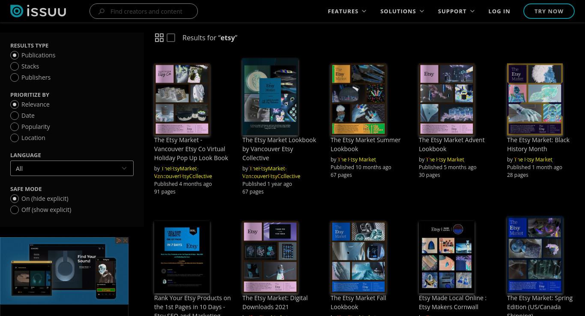Select Publications results type
This screenshot has height=316, width=585.
pyautogui.click(x=15, y=55)
